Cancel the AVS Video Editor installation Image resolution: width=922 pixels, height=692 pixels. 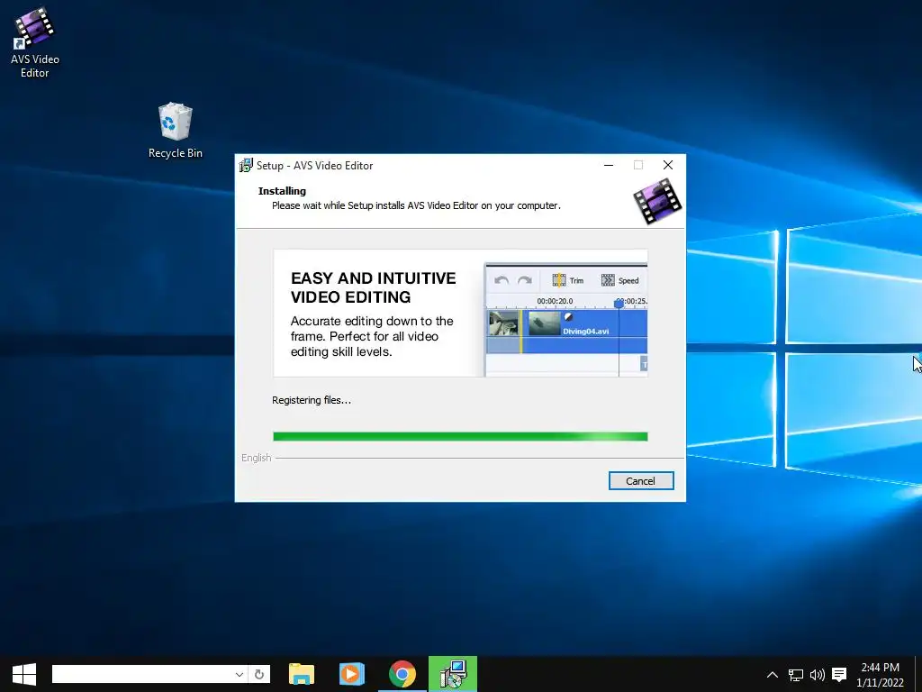(641, 481)
